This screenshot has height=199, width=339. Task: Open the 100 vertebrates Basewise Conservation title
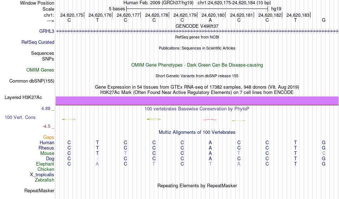coord(197,109)
